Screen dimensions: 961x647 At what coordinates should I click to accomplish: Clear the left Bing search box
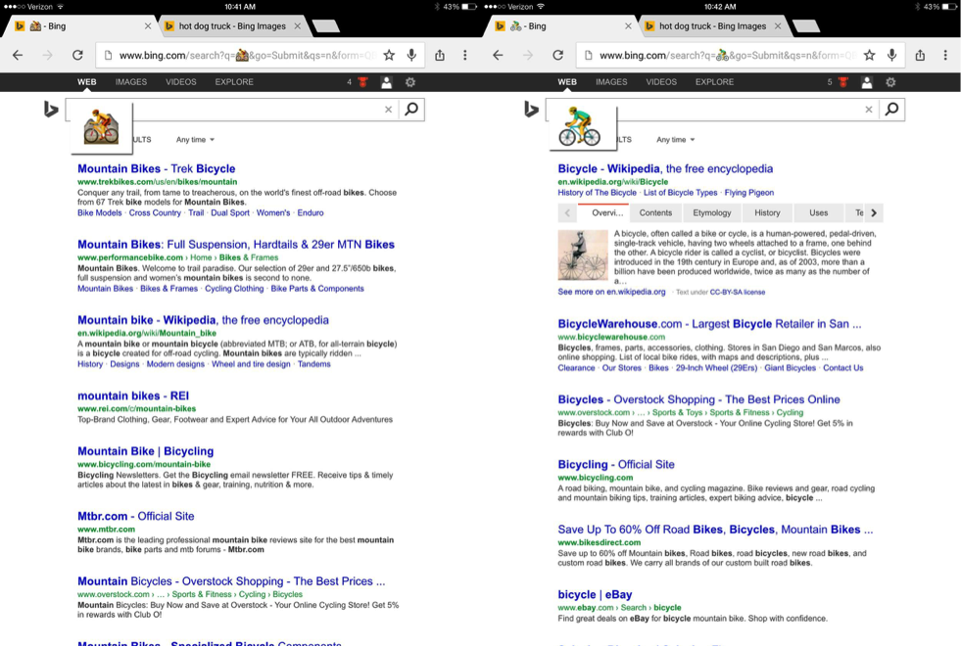click(388, 110)
